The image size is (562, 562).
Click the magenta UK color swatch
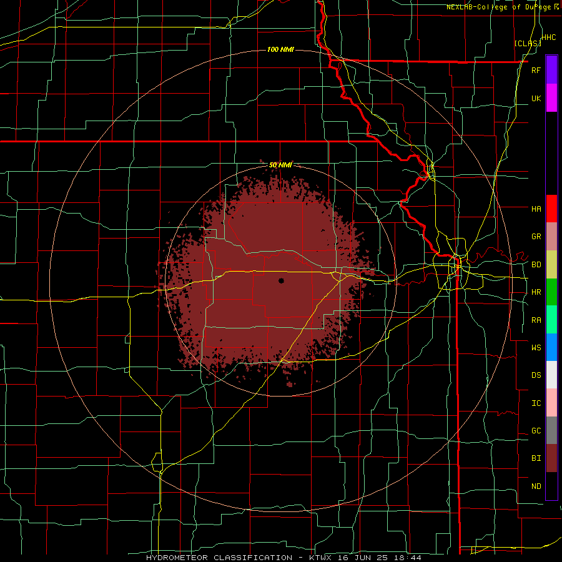(551, 98)
